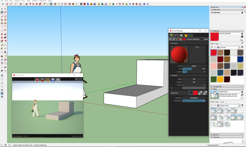This screenshot has width=246, height=147.
Task: Select the Eraser tool in left toolbar
Action: point(6,12)
